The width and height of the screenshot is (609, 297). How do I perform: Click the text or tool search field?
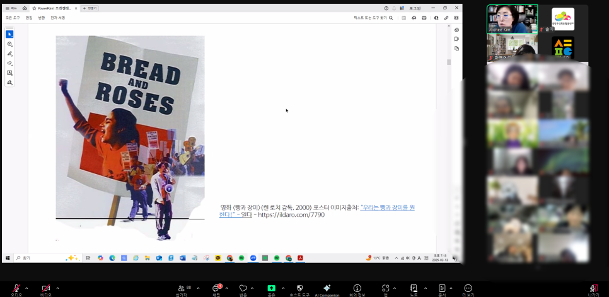tap(373, 18)
